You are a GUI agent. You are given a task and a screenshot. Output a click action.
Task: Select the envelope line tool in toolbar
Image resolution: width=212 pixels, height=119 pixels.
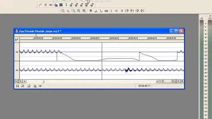[x=40, y=5]
